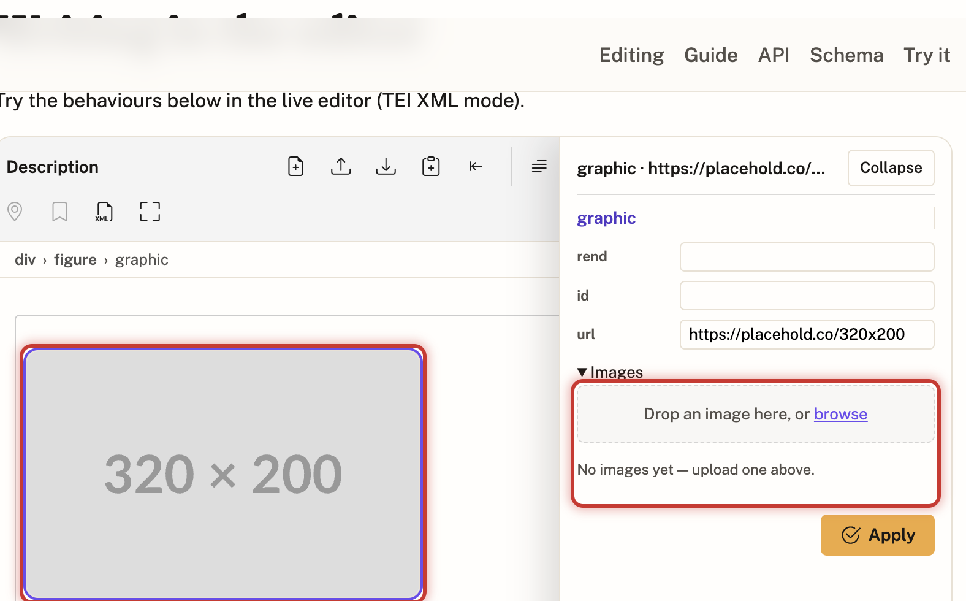
Task: Open the XML source view icon
Action: 104,212
